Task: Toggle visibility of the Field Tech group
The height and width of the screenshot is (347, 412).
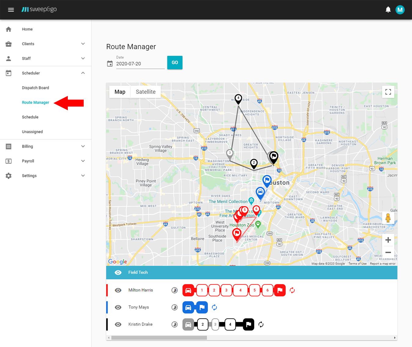Action: [118, 272]
